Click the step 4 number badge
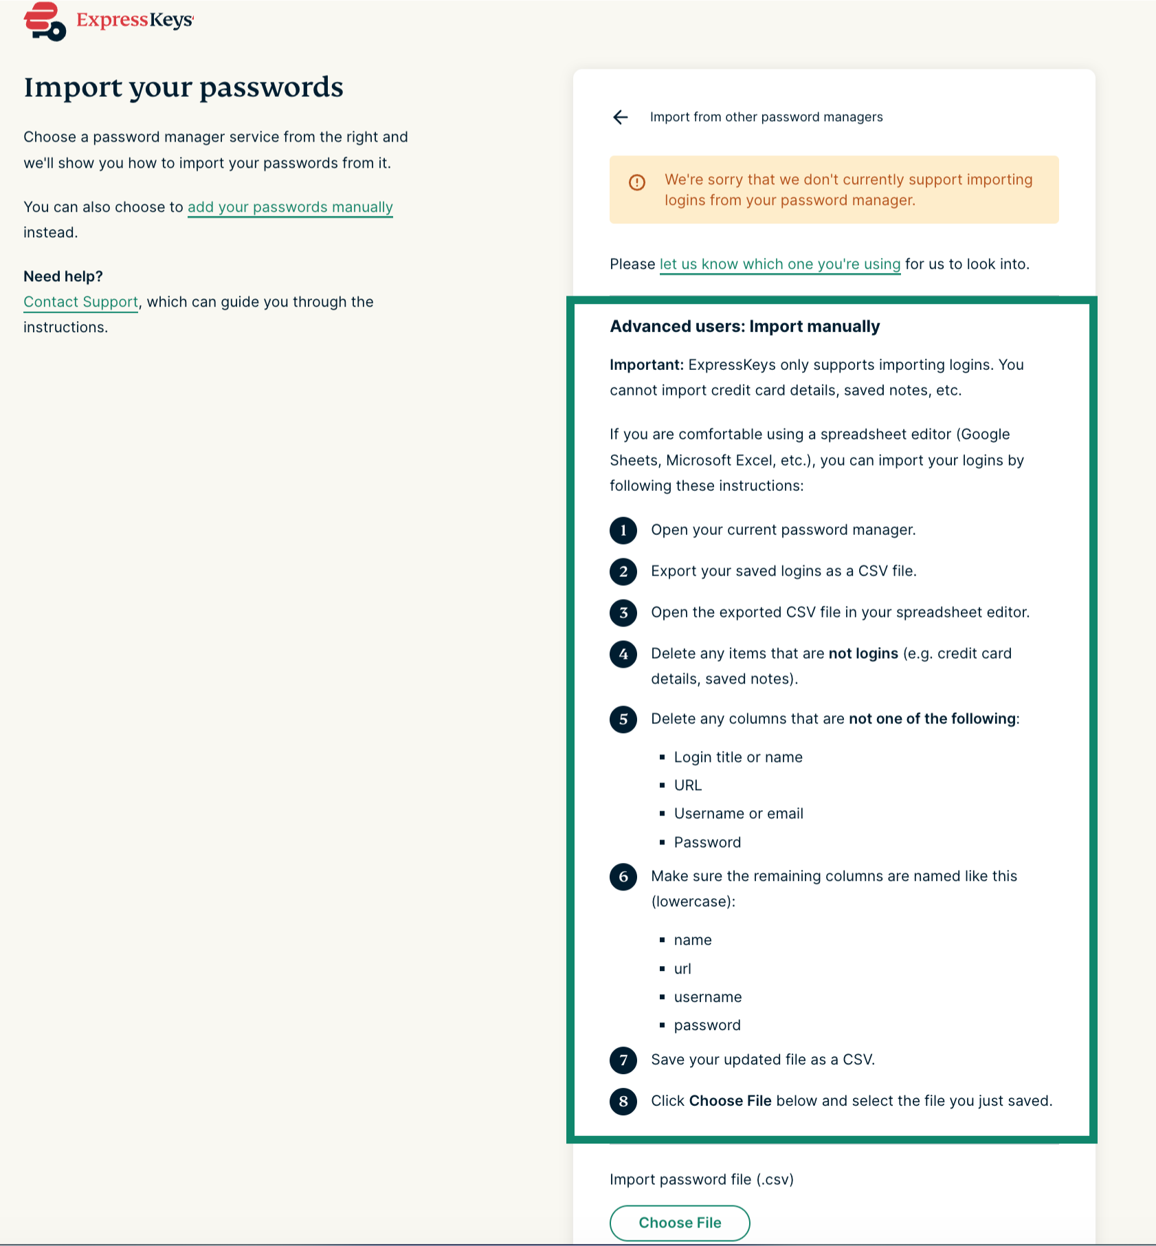Viewport: 1156px width, 1246px height. tap(623, 654)
